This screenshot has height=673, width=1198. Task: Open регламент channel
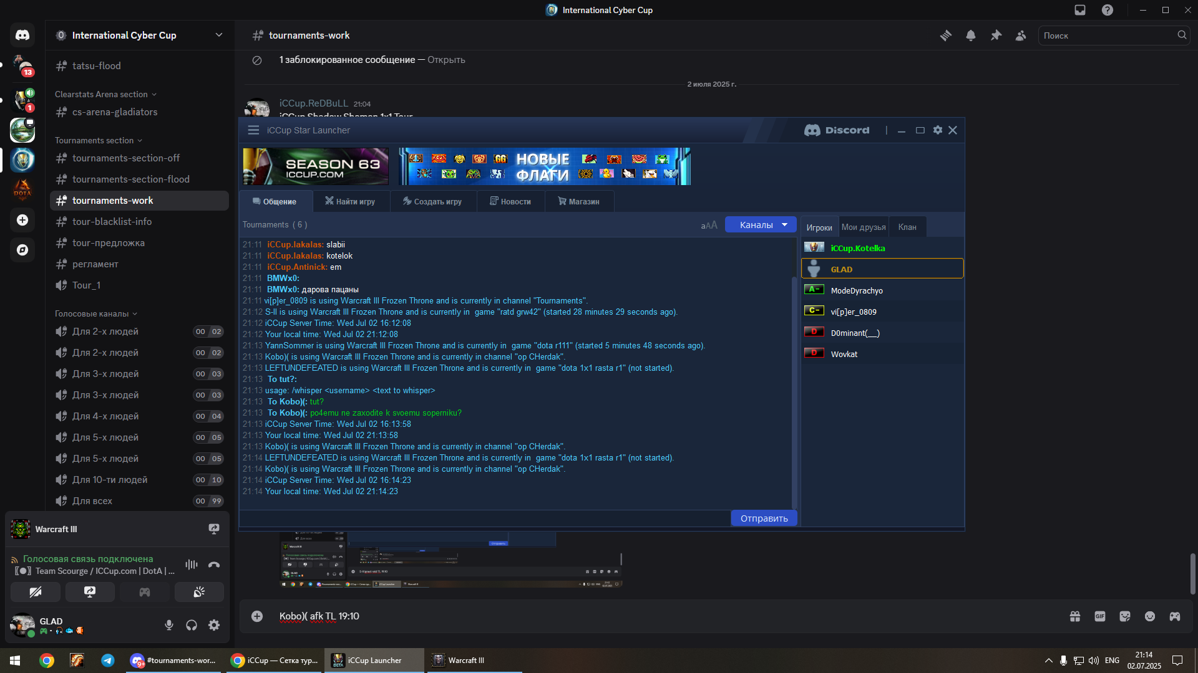(x=139, y=264)
